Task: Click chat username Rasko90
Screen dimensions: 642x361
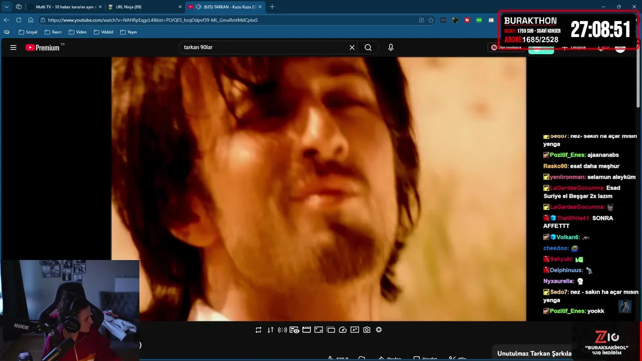Action: (x=556, y=166)
